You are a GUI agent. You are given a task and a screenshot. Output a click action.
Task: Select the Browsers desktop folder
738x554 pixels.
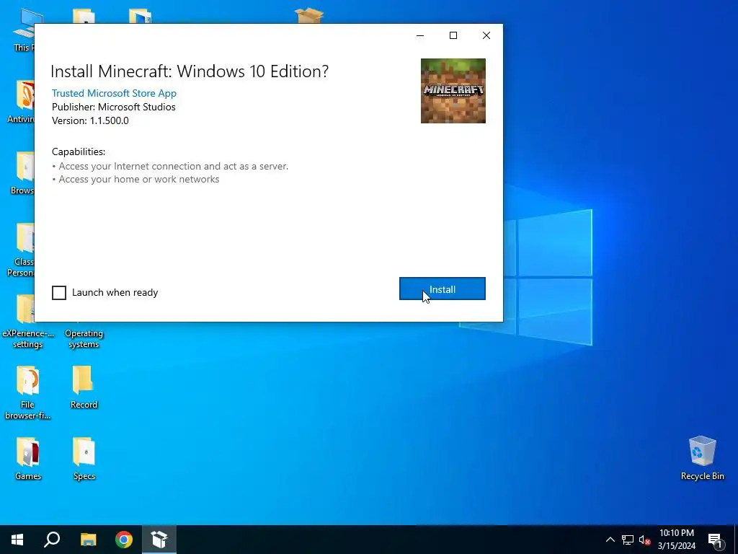pyautogui.click(x=22, y=173)
